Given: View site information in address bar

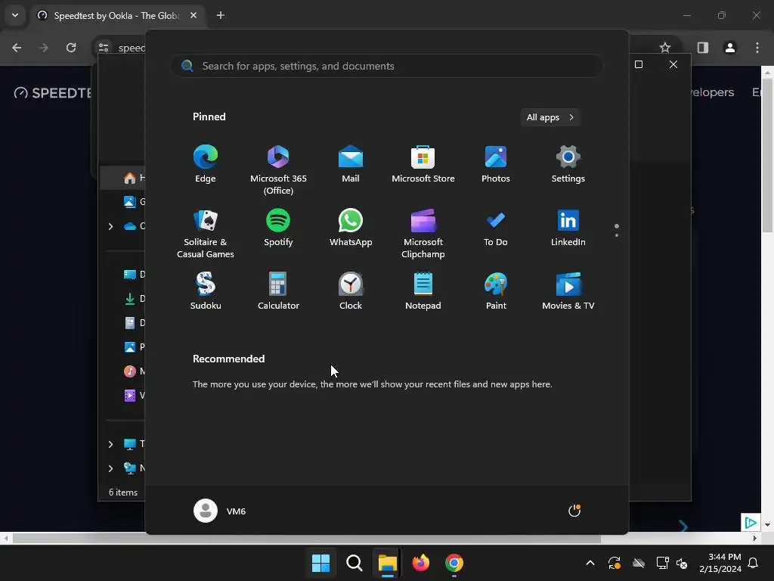Looking at the screenshot, I should pos(103,48).
